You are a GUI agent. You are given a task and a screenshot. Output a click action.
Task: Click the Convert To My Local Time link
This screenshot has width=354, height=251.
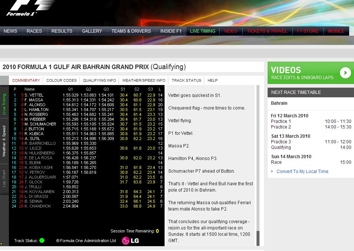pos(302,172)
